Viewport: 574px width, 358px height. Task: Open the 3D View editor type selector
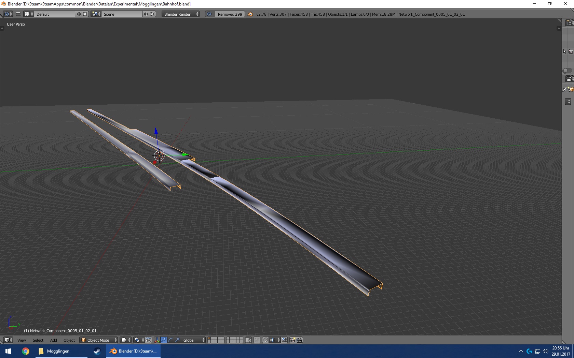point(9,340)
